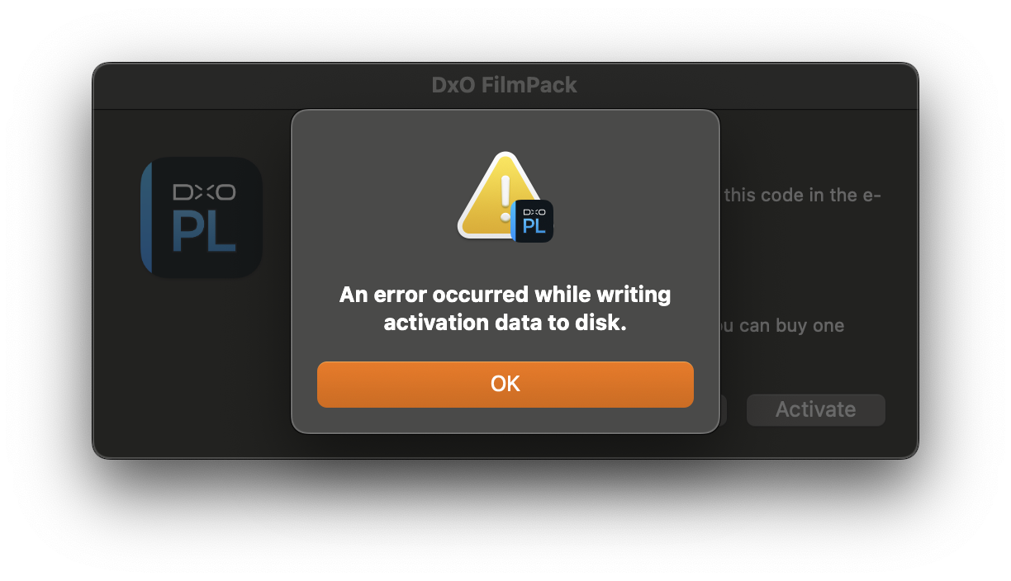The image size is (1011, 581).
Task: Click the DxO FilmPack window title
Action: (505, 85)
